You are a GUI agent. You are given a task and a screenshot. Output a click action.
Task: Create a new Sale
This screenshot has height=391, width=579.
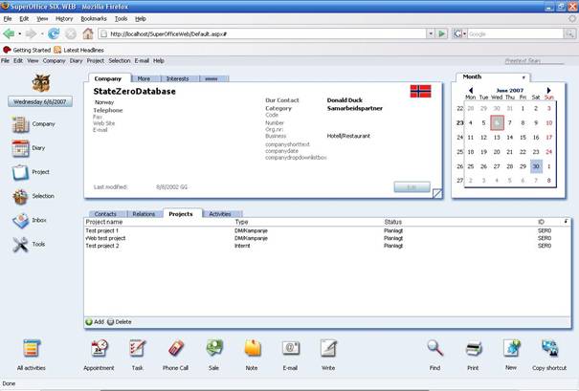(x=213, y=348)
